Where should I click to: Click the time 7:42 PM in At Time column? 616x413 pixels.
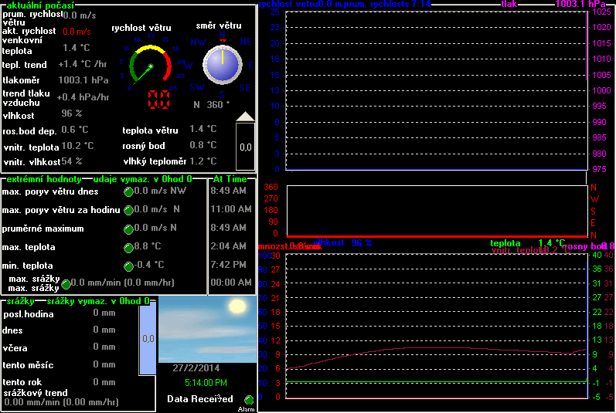(x=228, y=265)
